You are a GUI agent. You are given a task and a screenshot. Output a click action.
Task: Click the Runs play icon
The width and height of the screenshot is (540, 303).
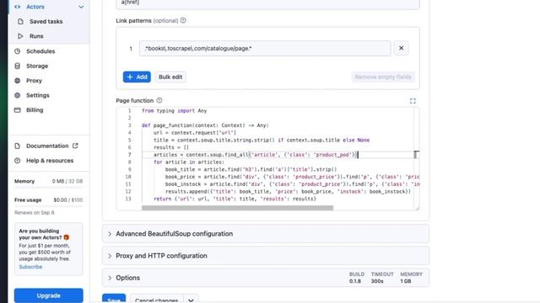pos(20,36)
